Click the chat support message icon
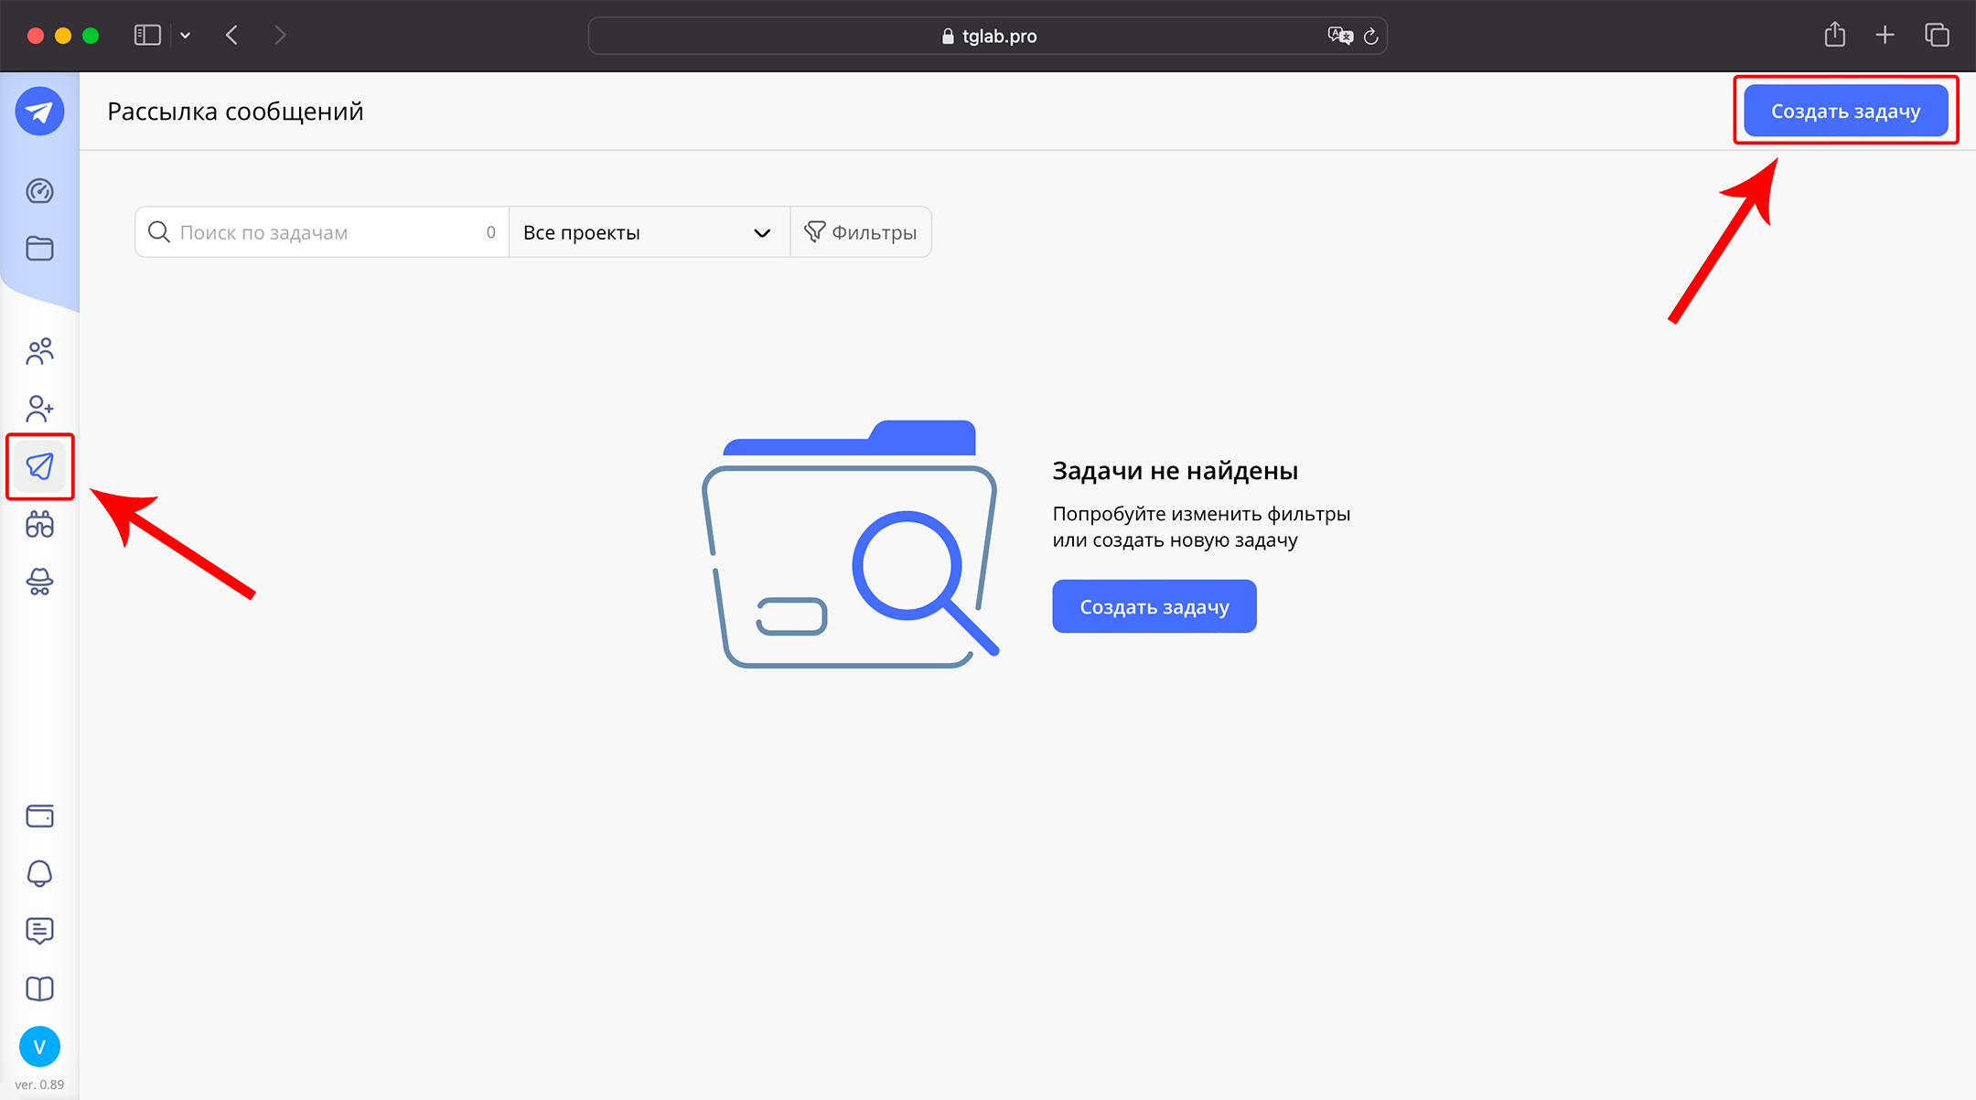 click(x=39, y=931)
